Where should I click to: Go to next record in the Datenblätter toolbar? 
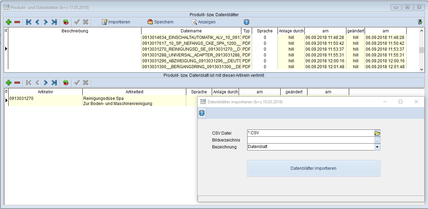pos(45,22)
